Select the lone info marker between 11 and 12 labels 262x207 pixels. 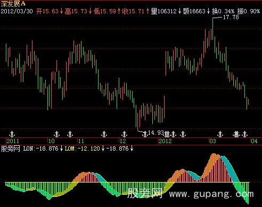[104, 134]
